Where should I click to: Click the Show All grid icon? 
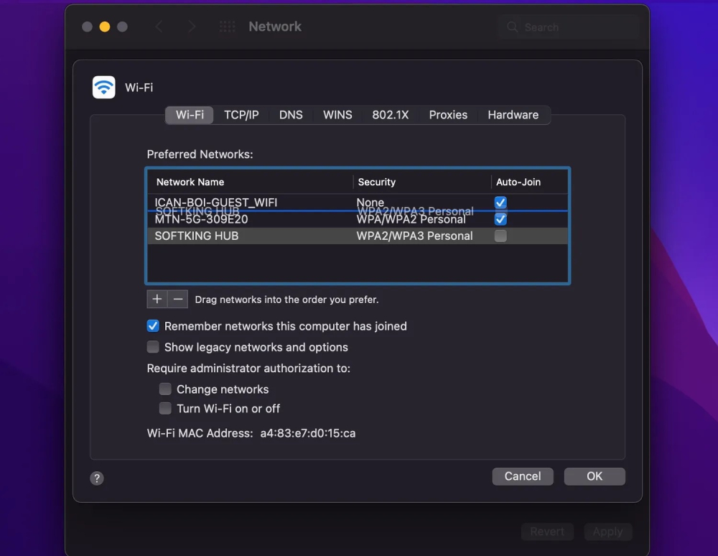coord(227,27)
